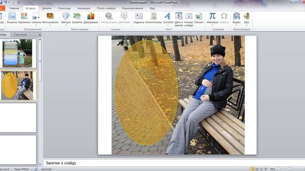
Task: Open the Undo history dropdown arrow
Action: [x=9, y=2]
